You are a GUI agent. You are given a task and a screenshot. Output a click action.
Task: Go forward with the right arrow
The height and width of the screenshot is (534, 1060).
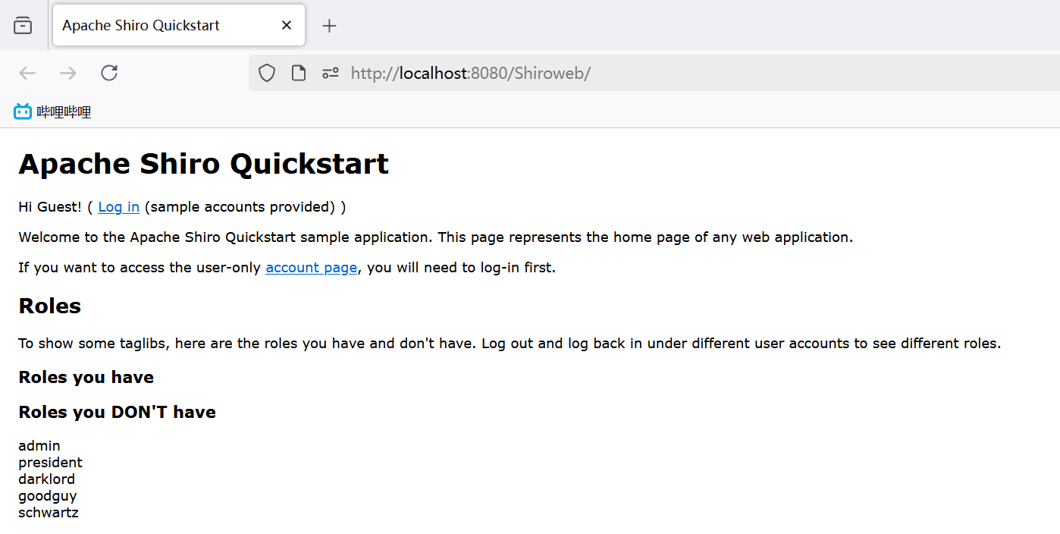pyautogui.click(x=68, y=73)
